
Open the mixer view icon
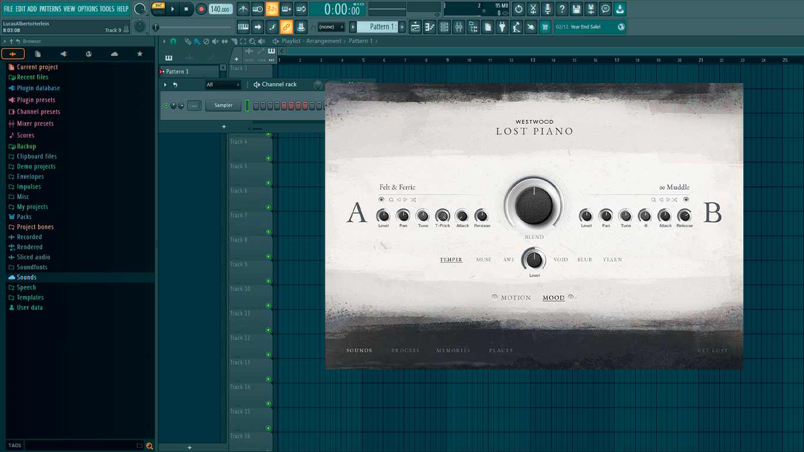coord(459,26)
